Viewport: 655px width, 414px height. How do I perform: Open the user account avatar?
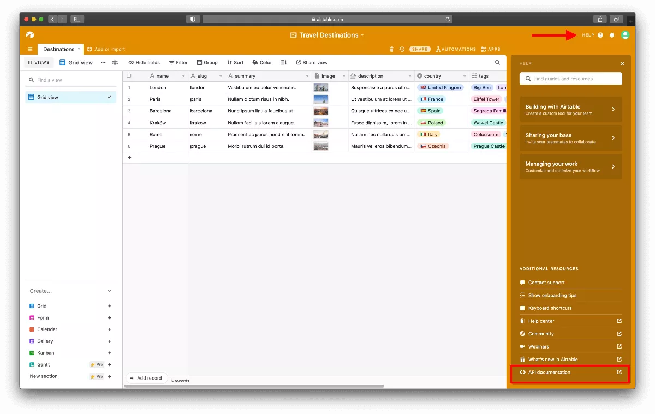point(625,35)
